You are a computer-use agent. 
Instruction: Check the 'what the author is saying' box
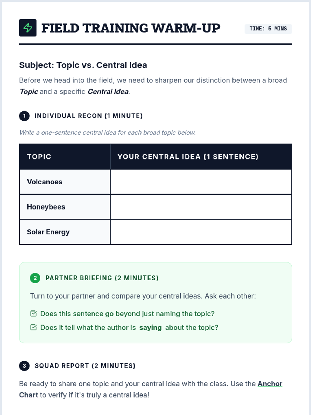click(33, 327)
